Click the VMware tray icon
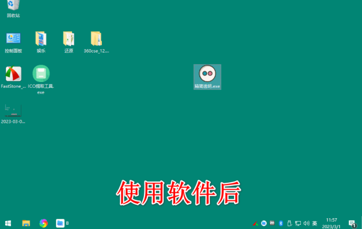 pyautogui.click(x=272, y=223)
